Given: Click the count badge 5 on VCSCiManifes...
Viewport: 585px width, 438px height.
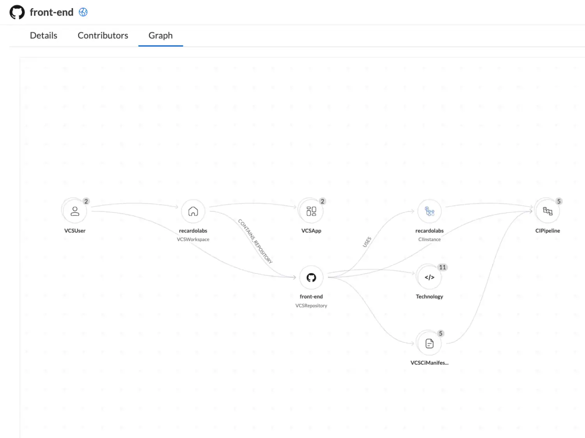Looking at the screenshot, I should coord(441,334).
